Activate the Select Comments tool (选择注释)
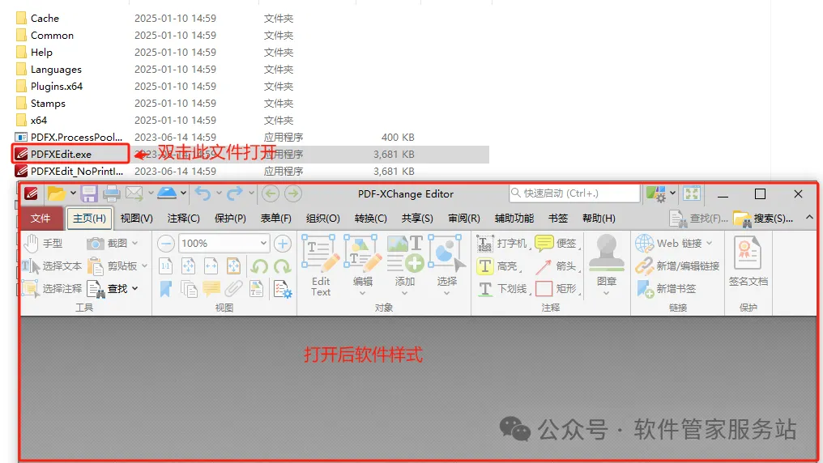This screenshot has height=463, width=823. [x=52, y=289]
